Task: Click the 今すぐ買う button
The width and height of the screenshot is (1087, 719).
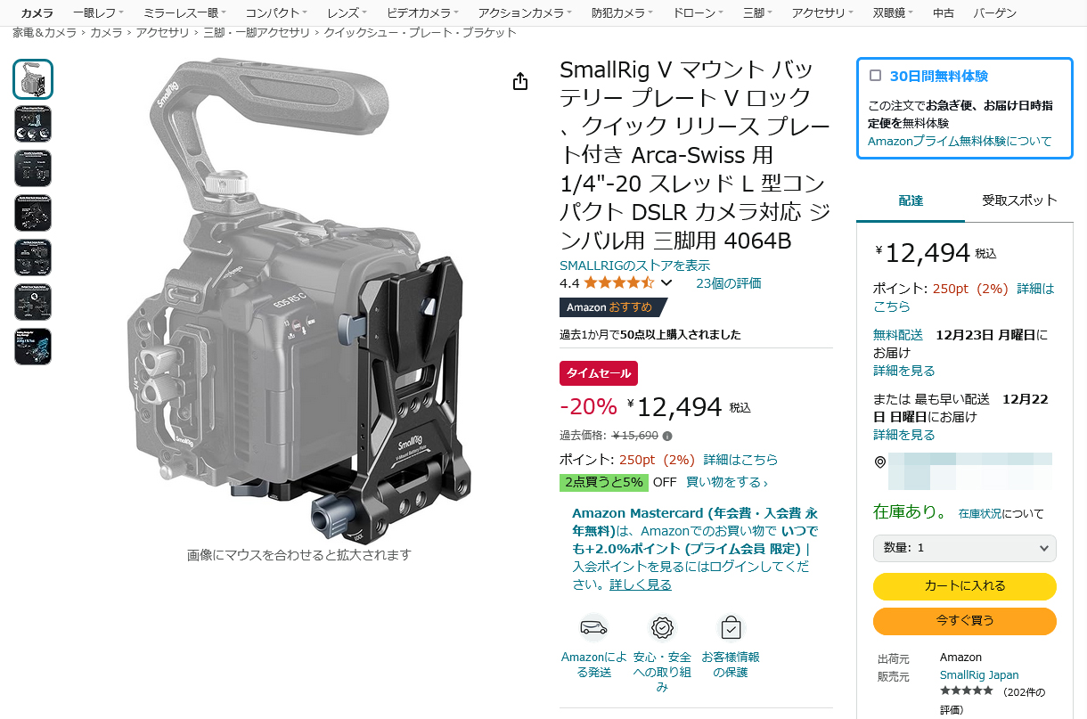Action: [965, 620]
